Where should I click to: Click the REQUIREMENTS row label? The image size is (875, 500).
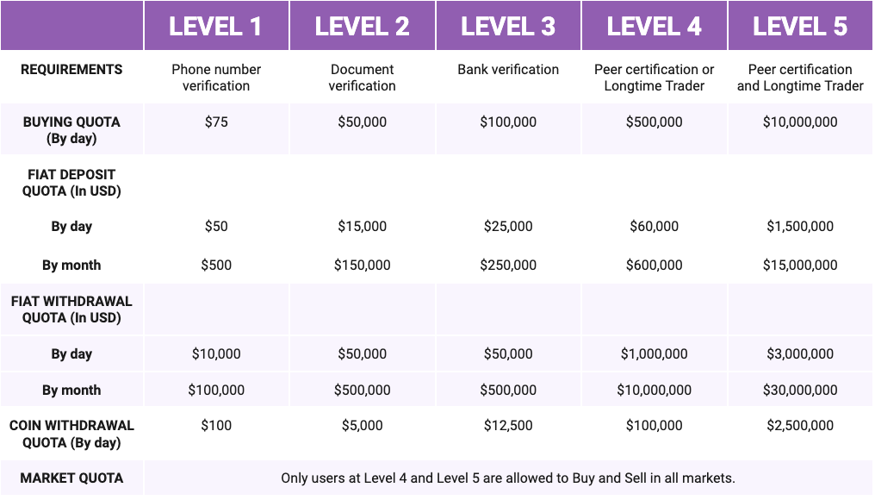(71, 70)
